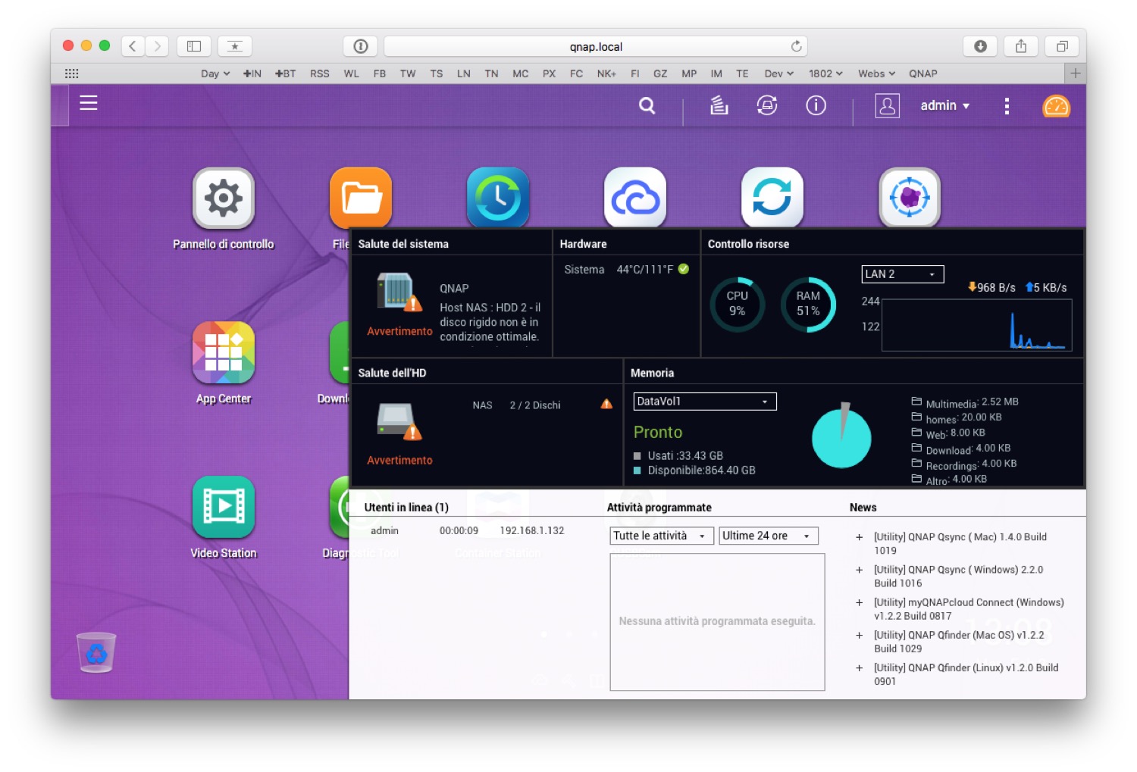Expand the QNAP Qfinder (Mac OS) news item

coord(860,636)
